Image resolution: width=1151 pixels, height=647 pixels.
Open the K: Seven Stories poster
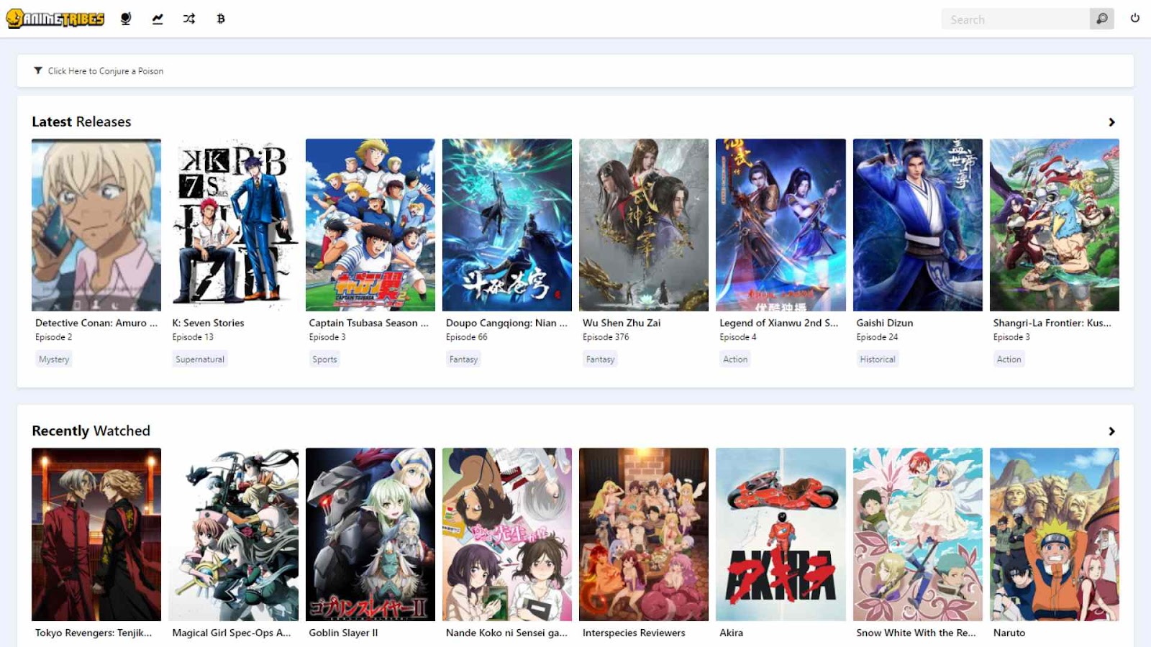pyautogui.click(x=233, y=225)
